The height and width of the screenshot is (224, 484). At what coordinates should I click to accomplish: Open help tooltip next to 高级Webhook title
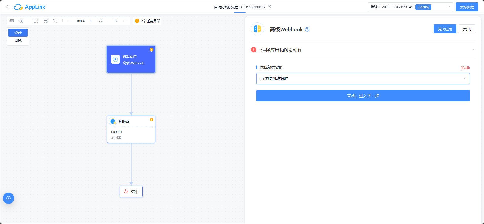click(x=307, y=29)
